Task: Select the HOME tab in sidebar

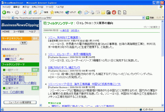Action: pos(6,32)
